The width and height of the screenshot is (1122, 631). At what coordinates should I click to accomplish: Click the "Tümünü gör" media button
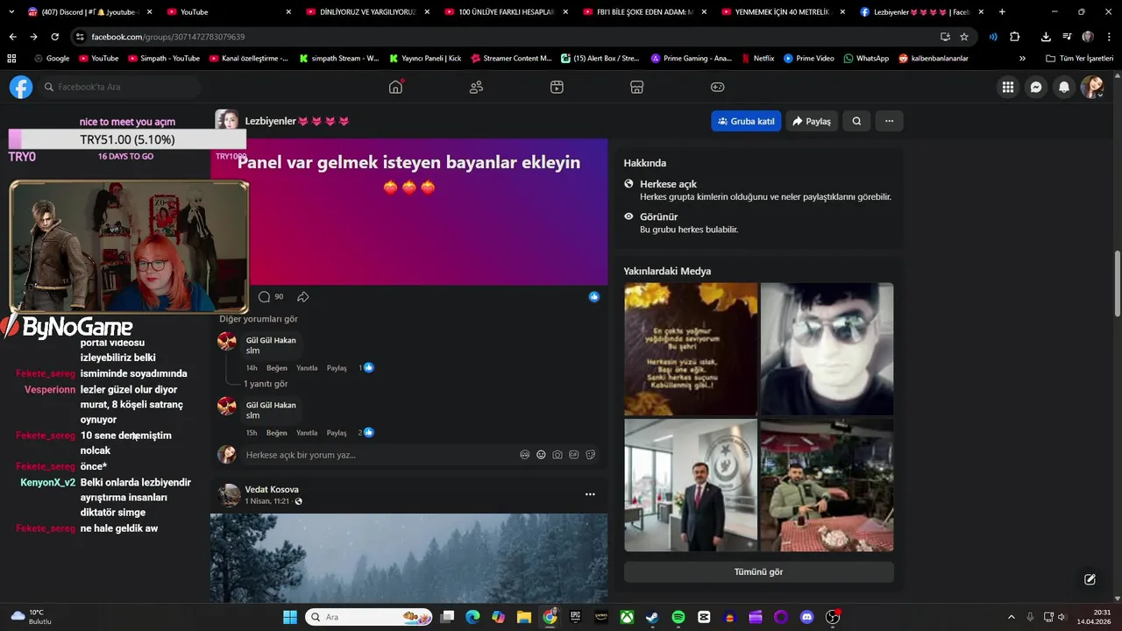click(x=759, y=571)
